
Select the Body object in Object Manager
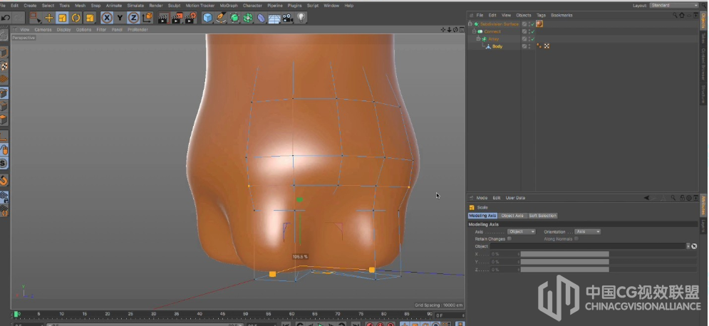(497, 46)
